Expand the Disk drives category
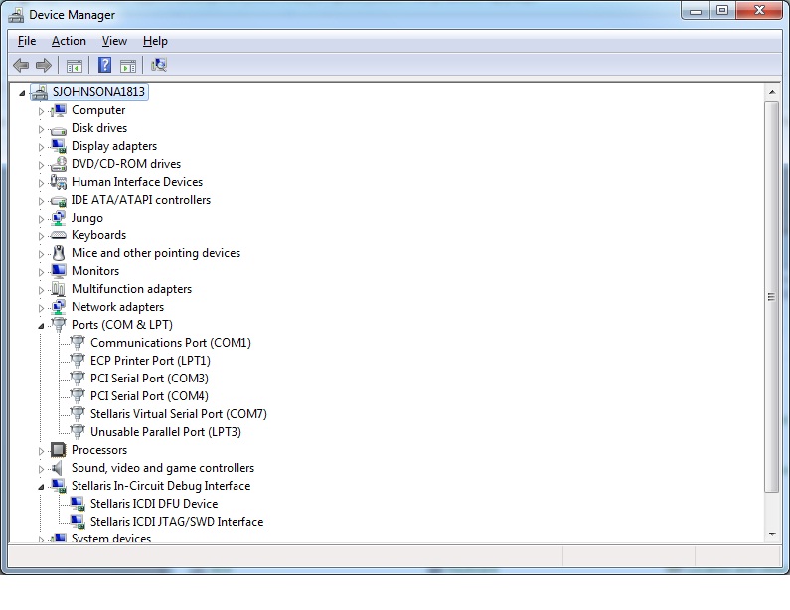Viewport: 790px width, 610px height. [42, 129]
